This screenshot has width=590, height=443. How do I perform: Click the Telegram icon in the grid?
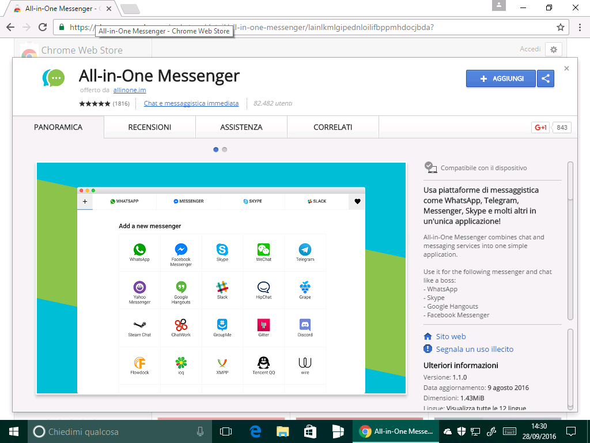pos(305,249)
